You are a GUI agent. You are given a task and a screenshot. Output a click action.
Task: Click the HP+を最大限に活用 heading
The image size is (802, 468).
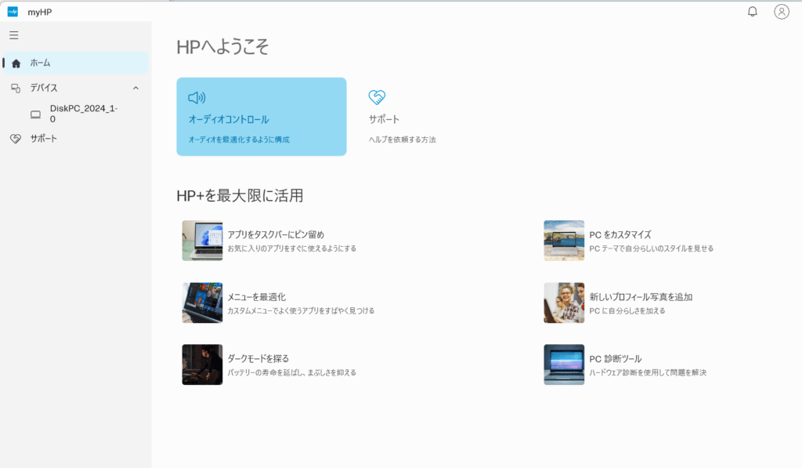click(240, 196)
